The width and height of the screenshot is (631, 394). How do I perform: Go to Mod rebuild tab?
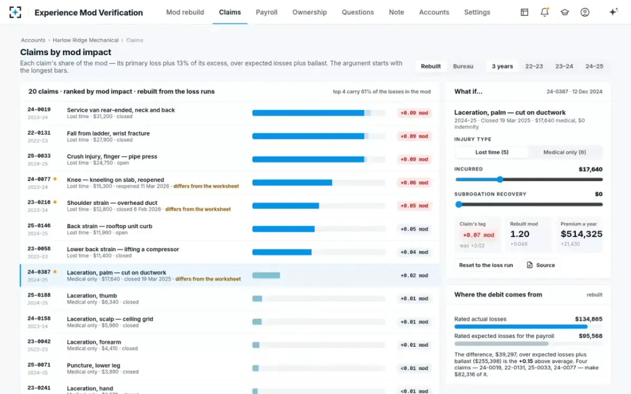point(185,12)
